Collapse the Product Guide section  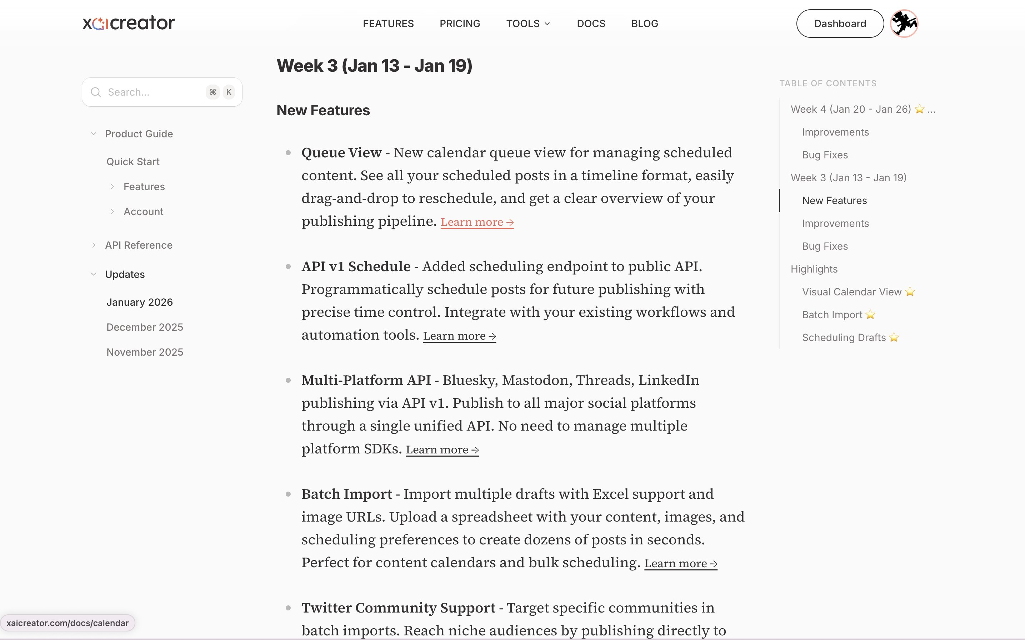click(94, 134)
